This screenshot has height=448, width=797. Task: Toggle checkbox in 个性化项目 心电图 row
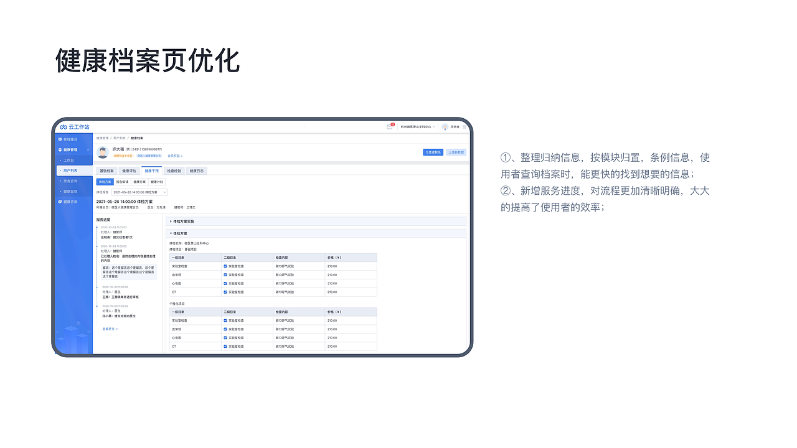(x=225, y=337)
